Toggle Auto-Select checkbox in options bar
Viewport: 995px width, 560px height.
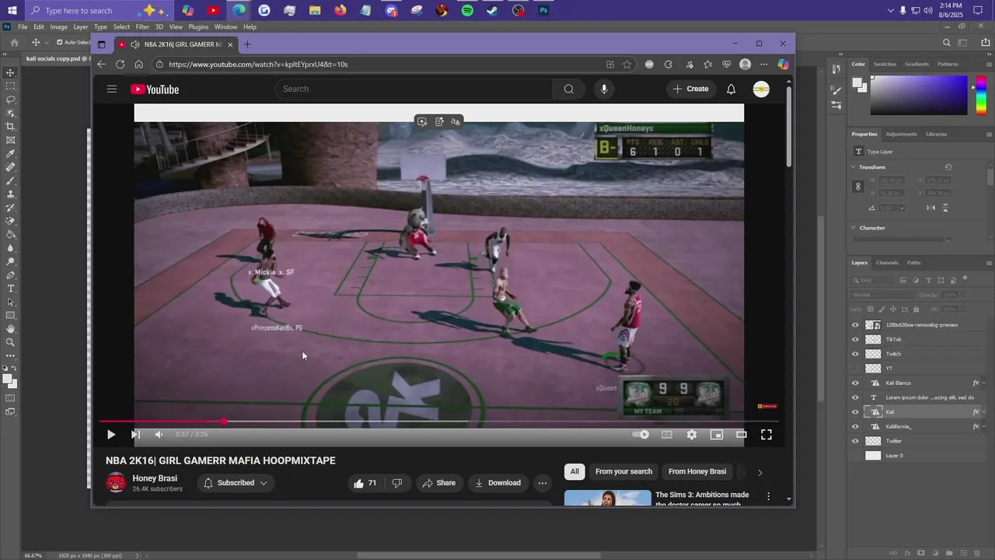tap(60, 42)
